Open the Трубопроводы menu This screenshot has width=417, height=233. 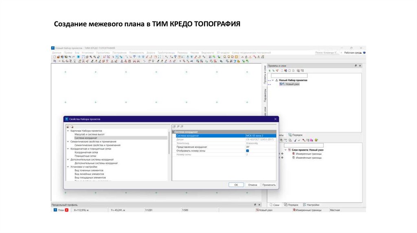coord(166,53)
